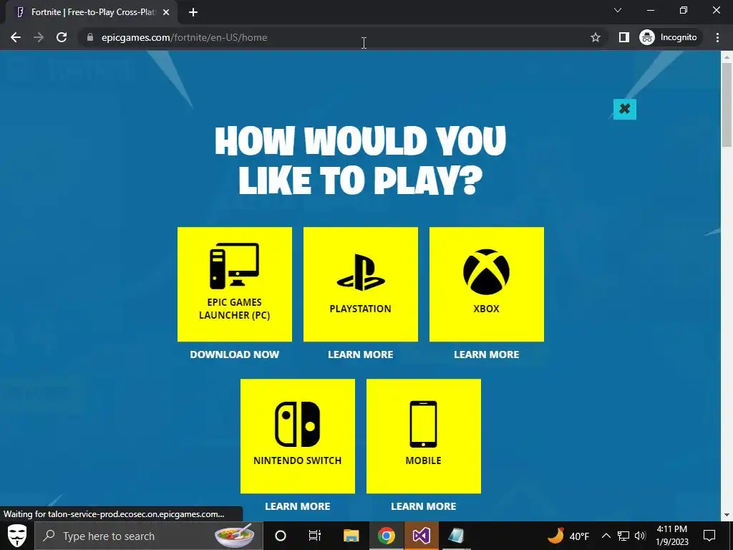Click the taskbar search box
The height and width of the screenshot is (550, 733).
point(149,536)
